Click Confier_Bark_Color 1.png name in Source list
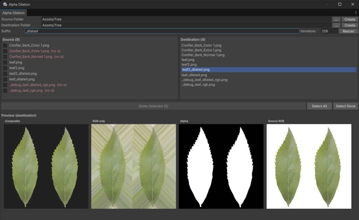Image resolution: width=359 pixels, height=220 pixels. (x=29, y=45)
